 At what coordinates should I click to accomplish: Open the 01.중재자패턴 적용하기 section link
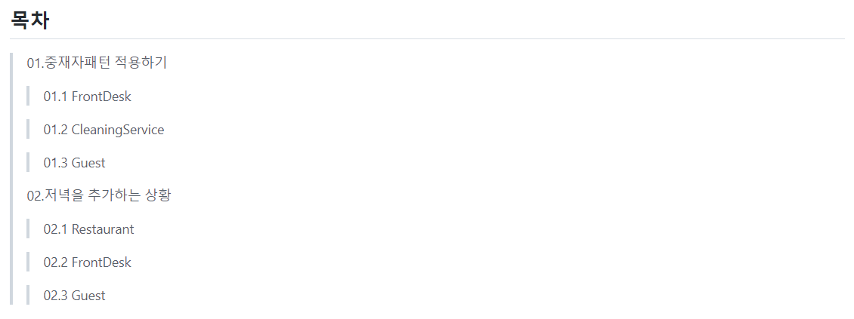pos(97,63)
